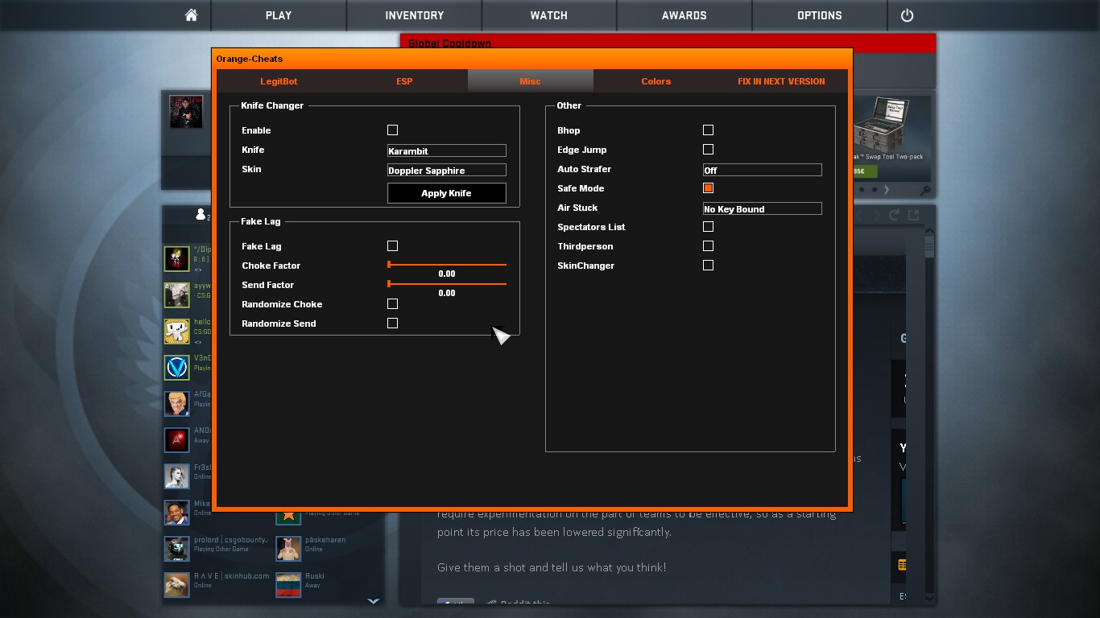This screenshot has height=618, width=1100.
Task: Click the Apply Knife button
Action: click(447, 193)
